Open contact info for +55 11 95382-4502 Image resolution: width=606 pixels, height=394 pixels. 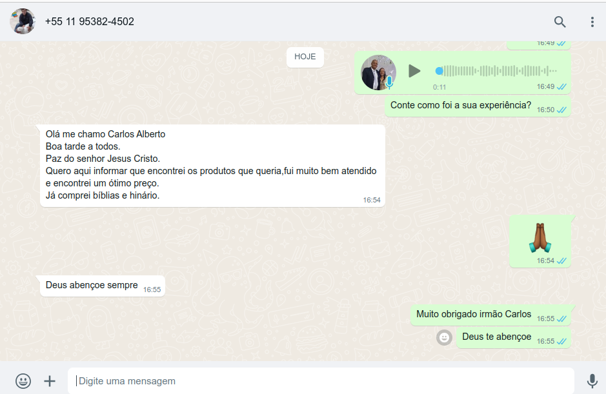pyautogui.click(x=90, y=22)
